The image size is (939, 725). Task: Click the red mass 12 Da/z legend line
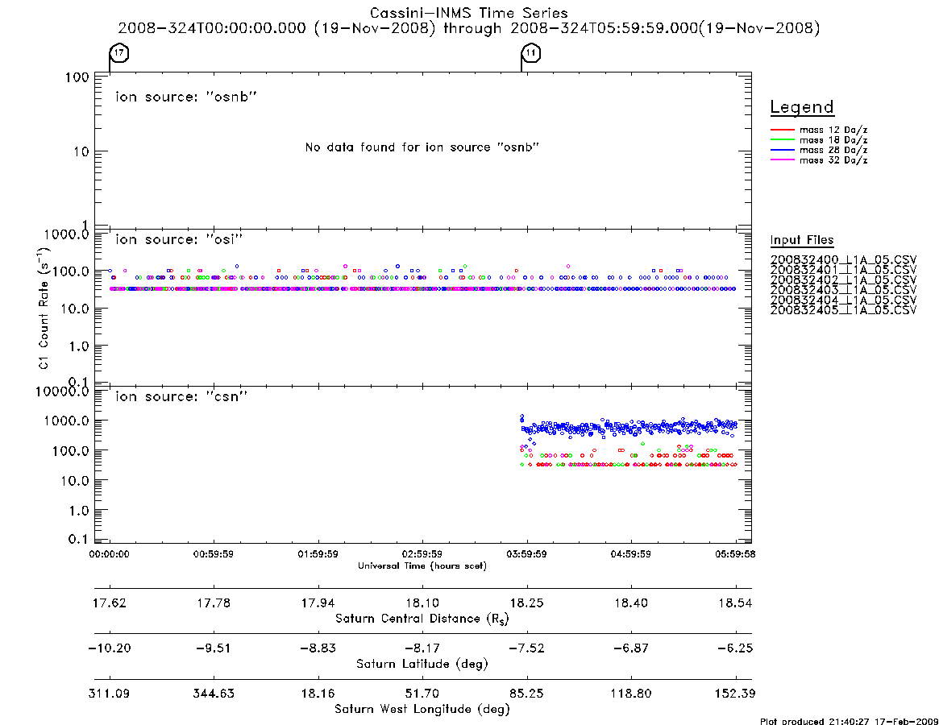(782, 130)
